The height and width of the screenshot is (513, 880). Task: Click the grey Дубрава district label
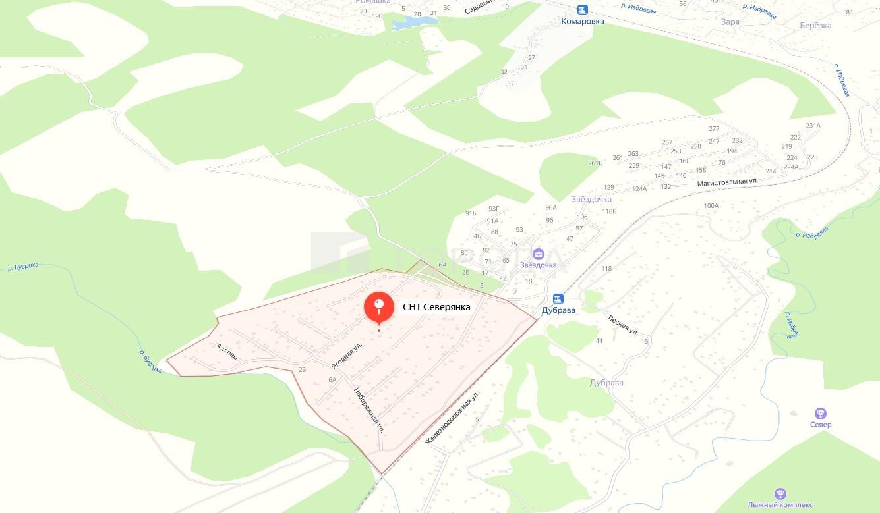[606, 383]
